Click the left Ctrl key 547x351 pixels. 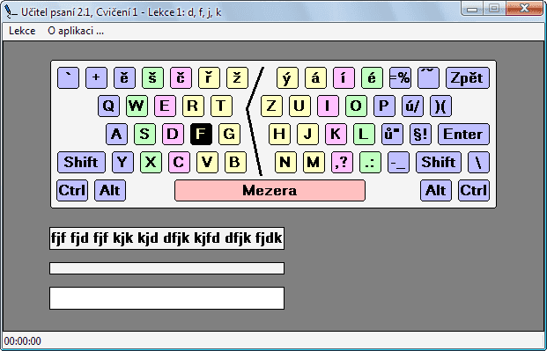72,190
